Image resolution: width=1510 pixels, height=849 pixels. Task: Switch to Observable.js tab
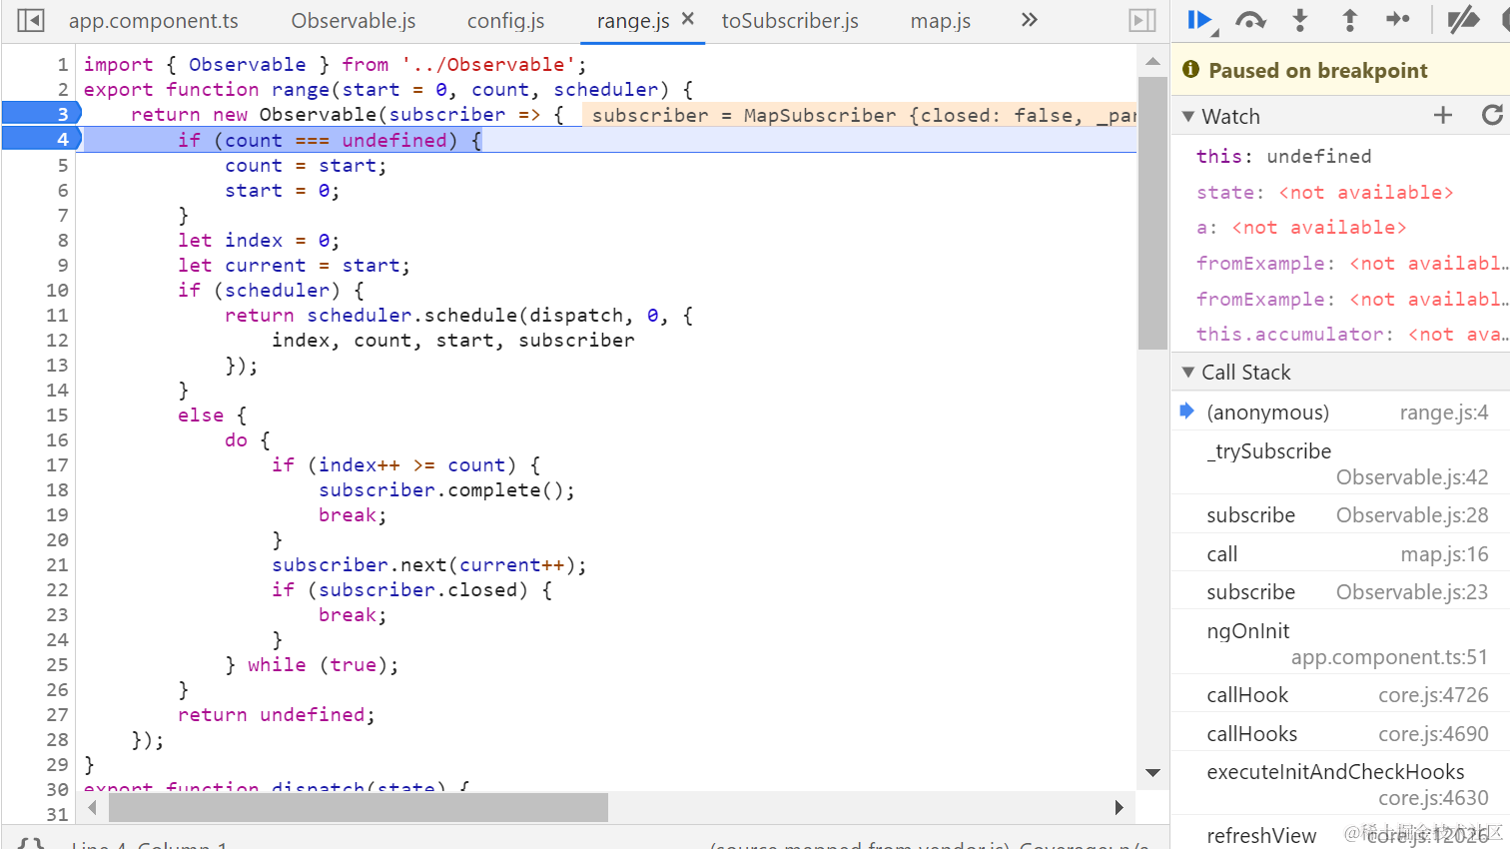(354, 21)
